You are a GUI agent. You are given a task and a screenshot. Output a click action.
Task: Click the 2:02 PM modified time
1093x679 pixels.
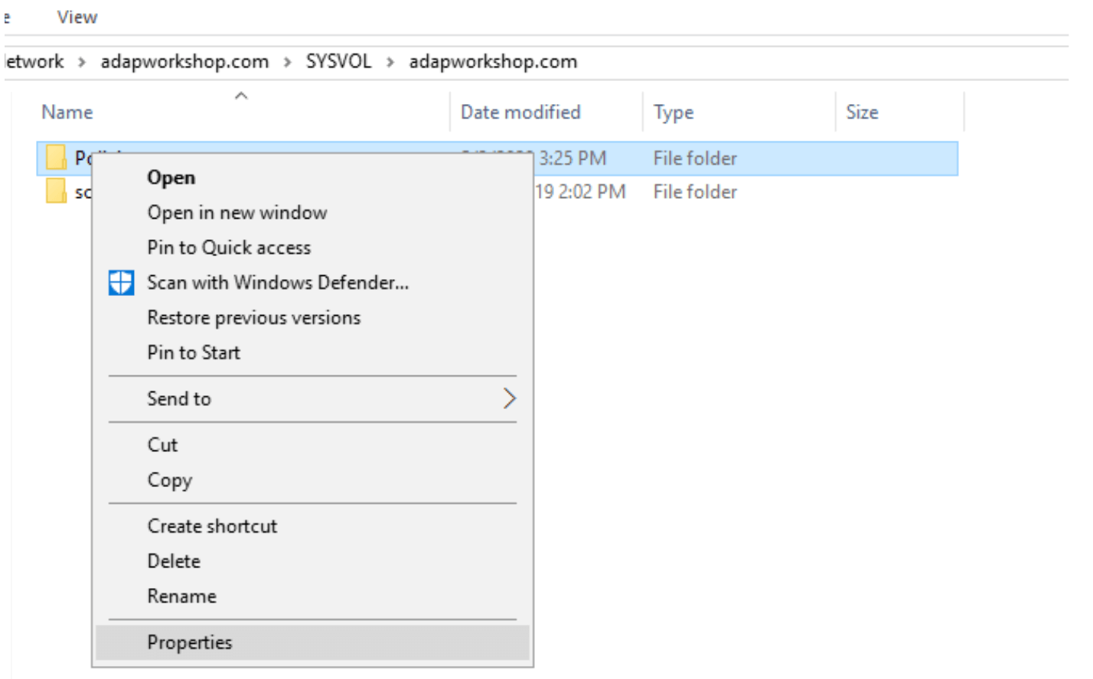pyautogui.click(x=592, y=192)
